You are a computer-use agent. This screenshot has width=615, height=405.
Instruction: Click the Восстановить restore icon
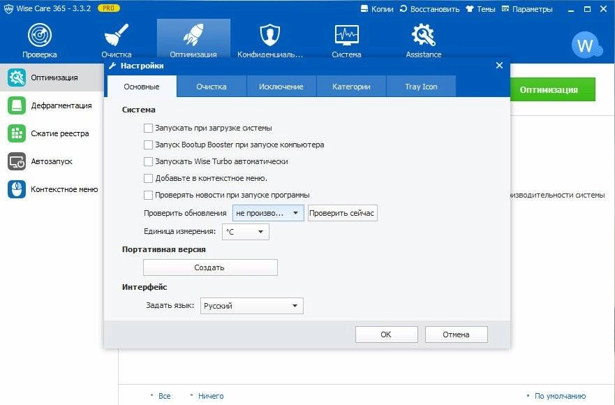(403, 8)
